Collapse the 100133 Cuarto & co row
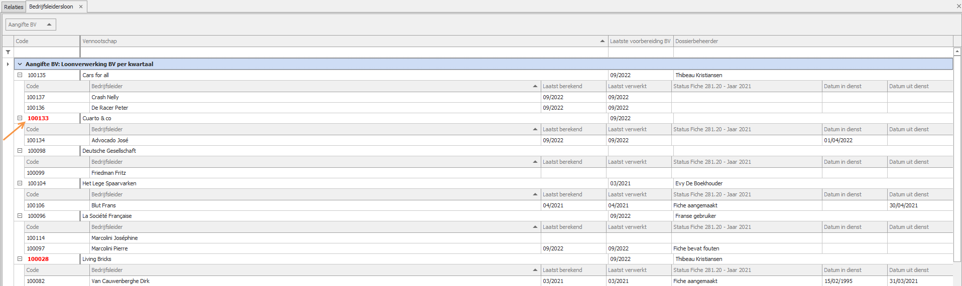The width and height of the screenshot is (962, 286). 20,118
